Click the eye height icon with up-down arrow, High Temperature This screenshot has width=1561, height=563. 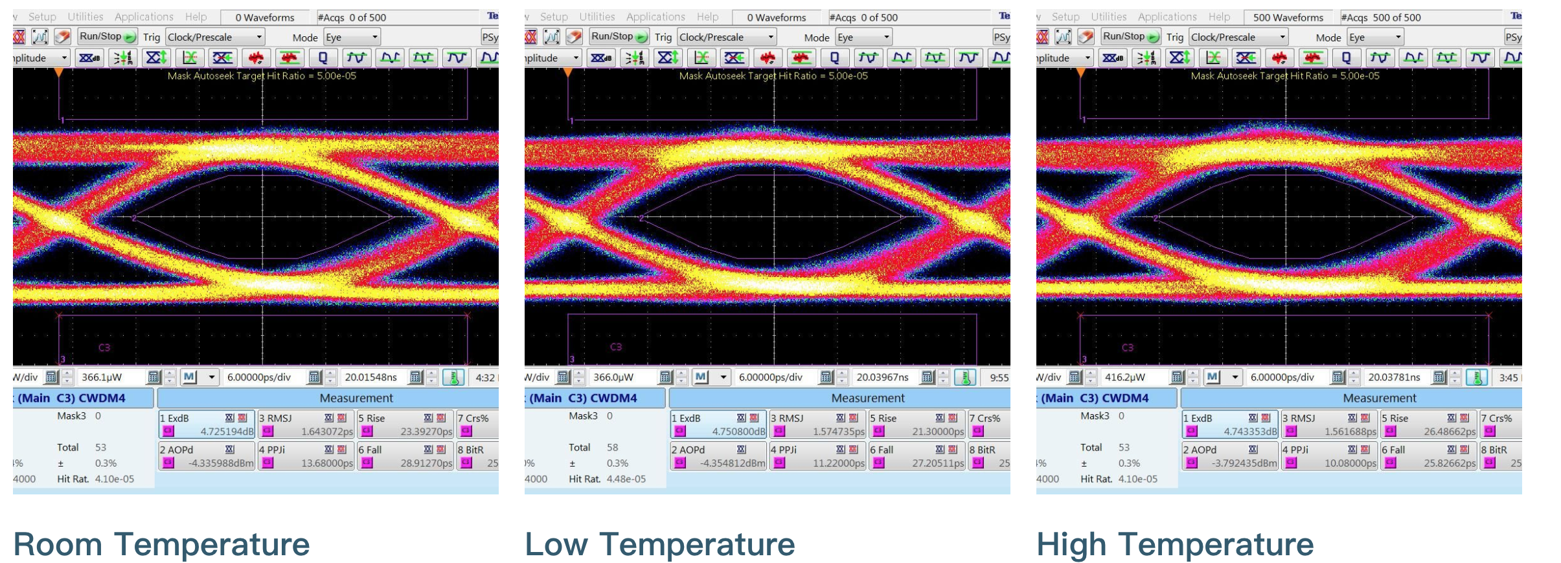click(x=1179, y=58)
